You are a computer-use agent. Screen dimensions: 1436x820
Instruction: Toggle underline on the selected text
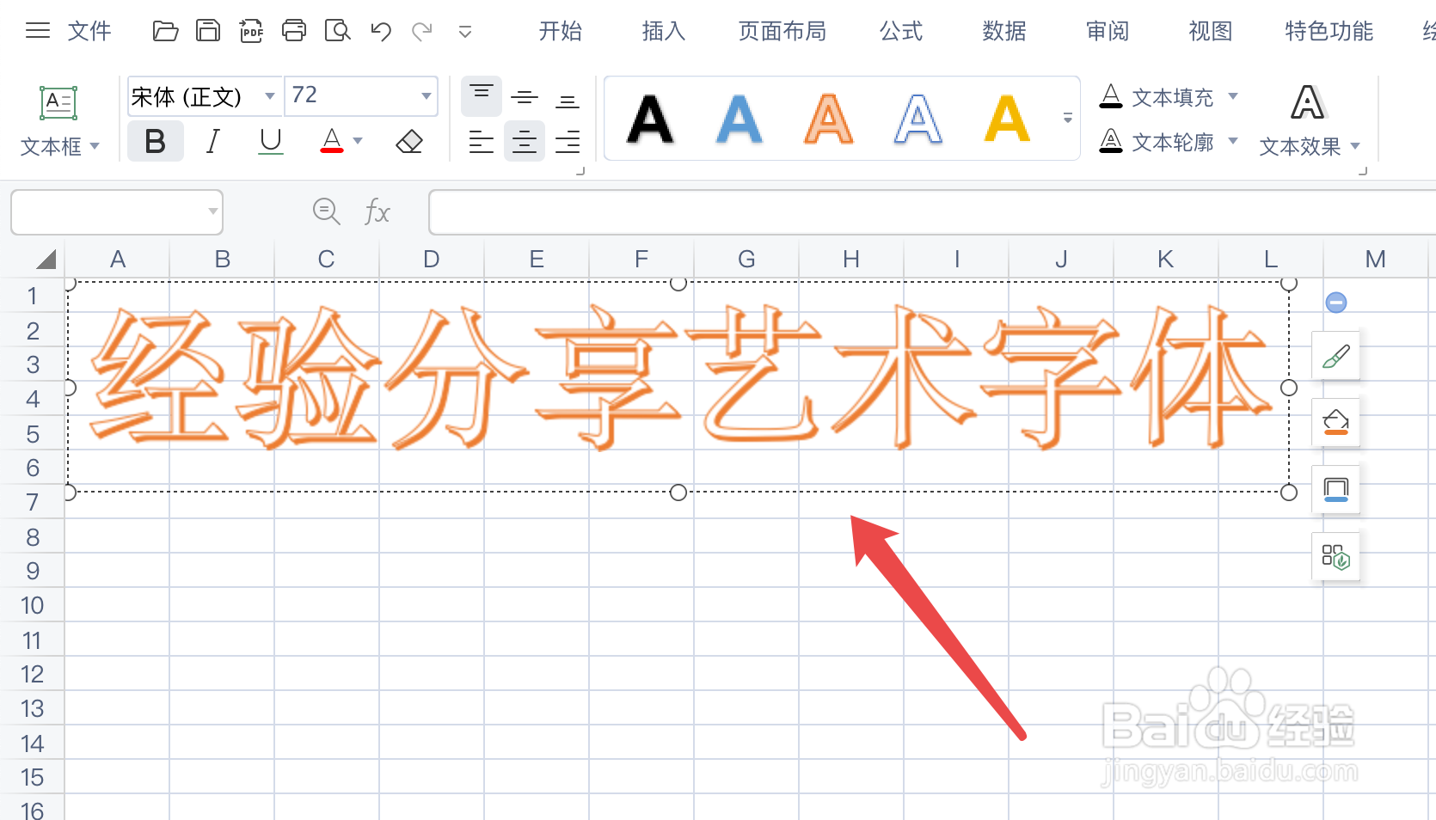click(269, 142)
